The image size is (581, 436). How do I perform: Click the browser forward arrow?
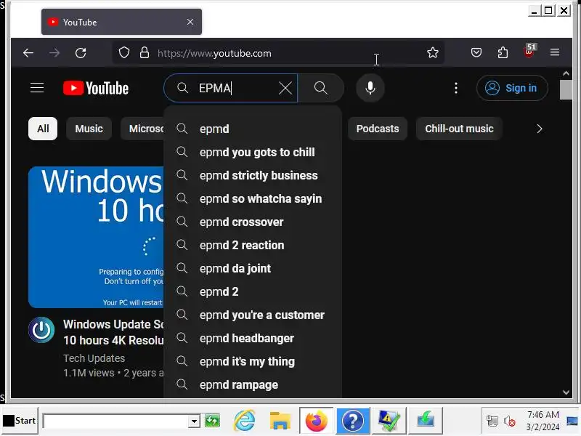[x=54, y=53]
